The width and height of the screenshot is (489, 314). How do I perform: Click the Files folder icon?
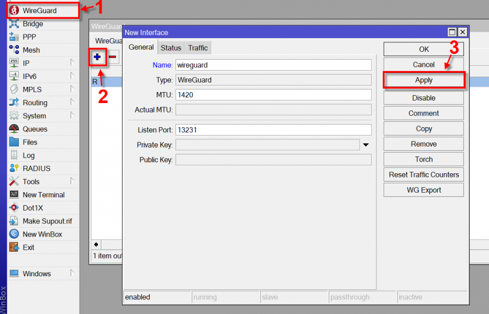14,142
